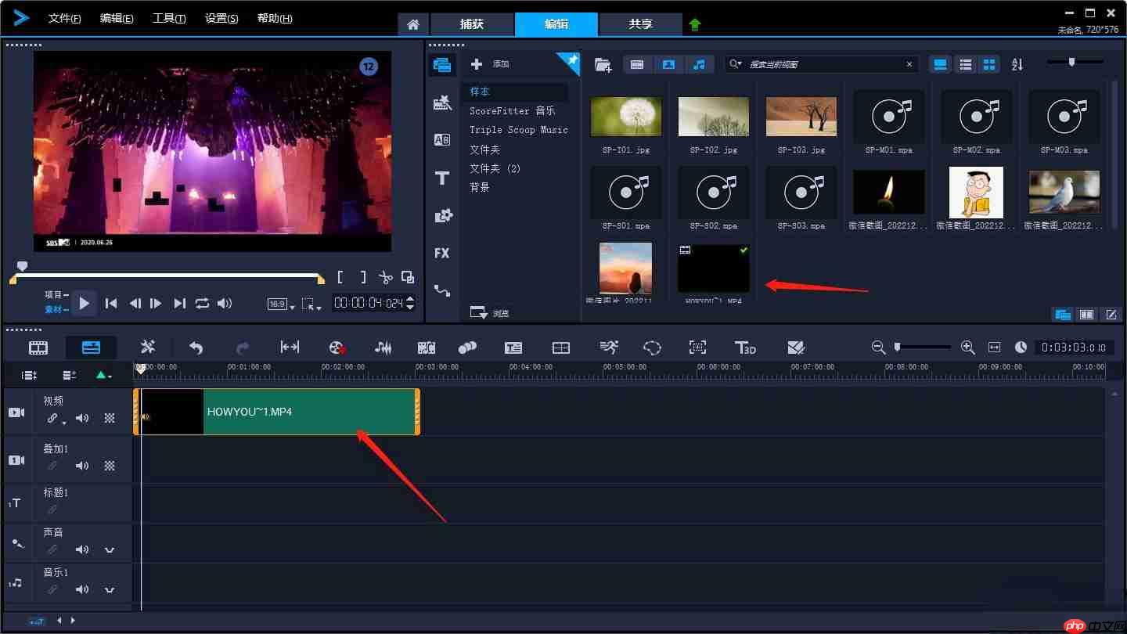1127x634 pixels.
Task: Mute the 视频 track audio
Action: [x=82, y=418]
